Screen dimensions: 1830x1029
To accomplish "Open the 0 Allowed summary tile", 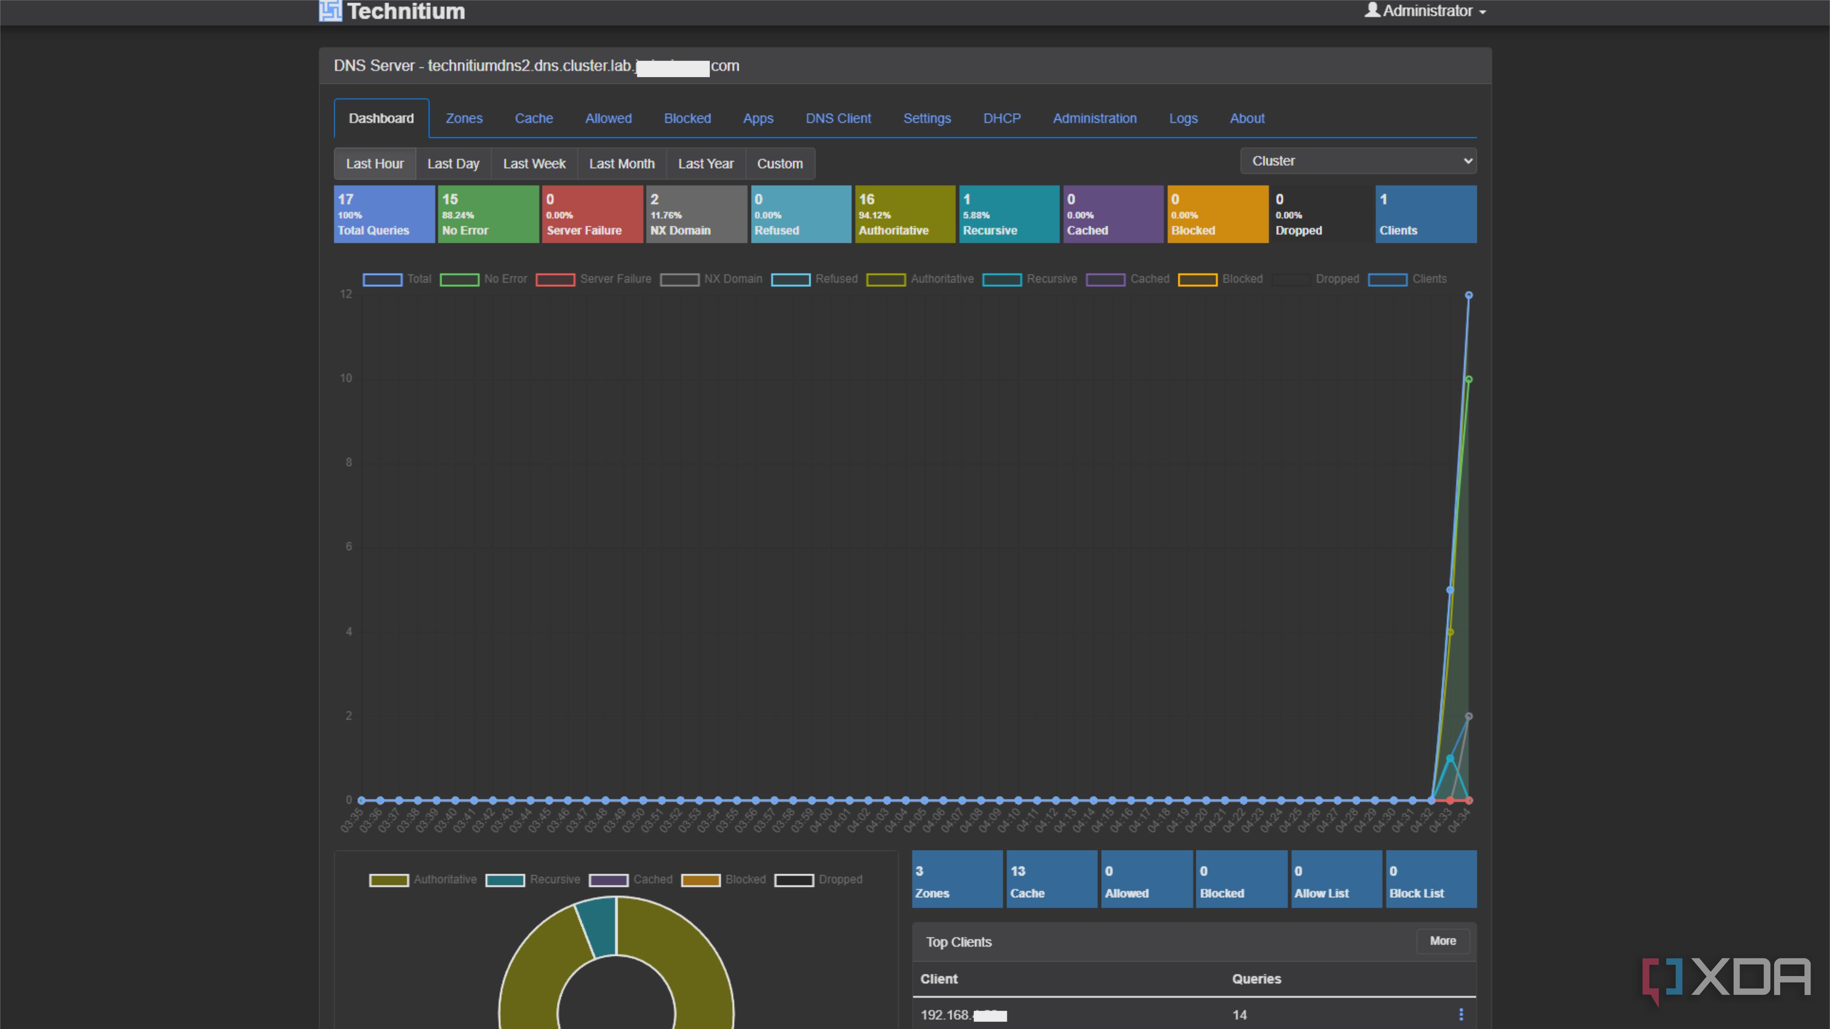I will 1146,879.
